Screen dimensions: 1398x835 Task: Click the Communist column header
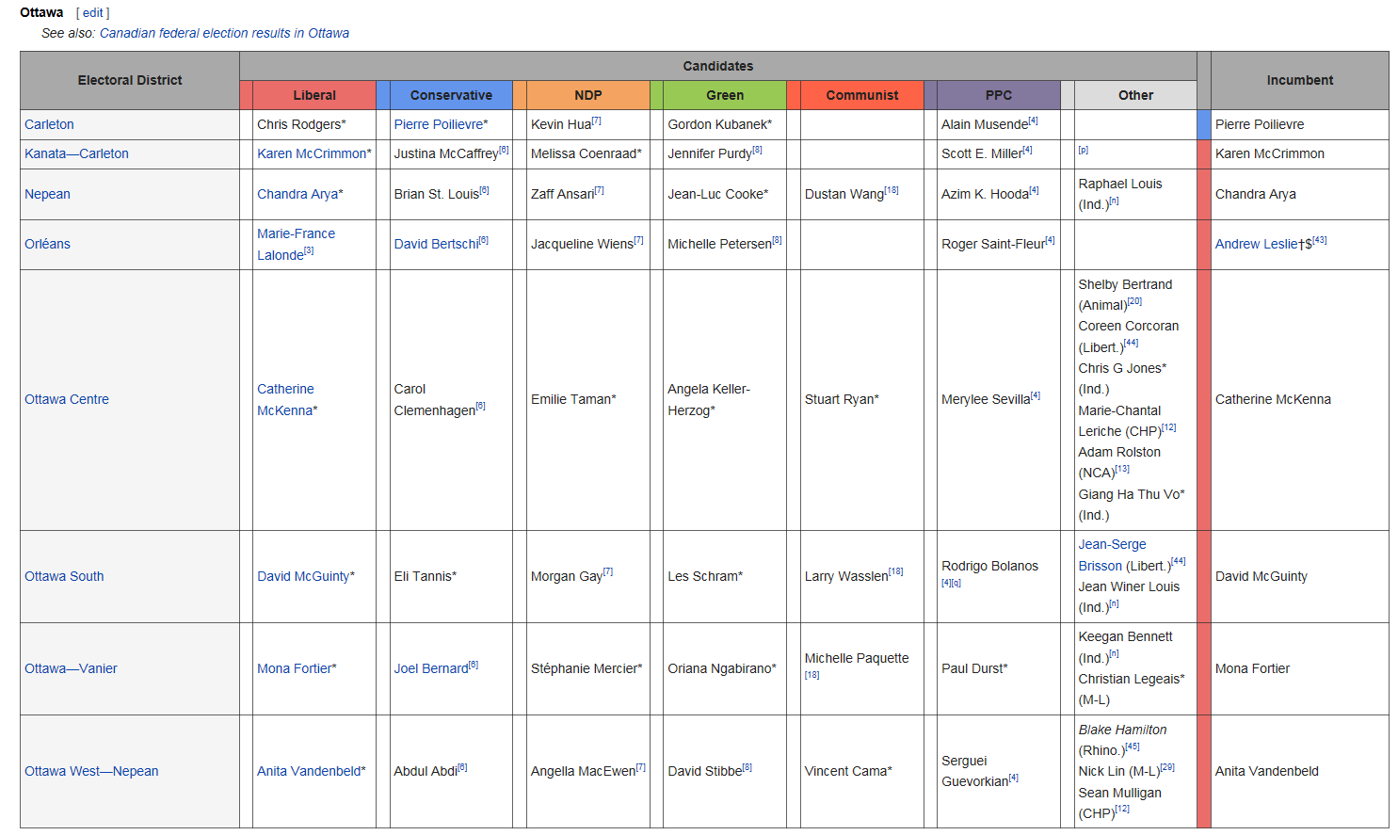(862, 95)
